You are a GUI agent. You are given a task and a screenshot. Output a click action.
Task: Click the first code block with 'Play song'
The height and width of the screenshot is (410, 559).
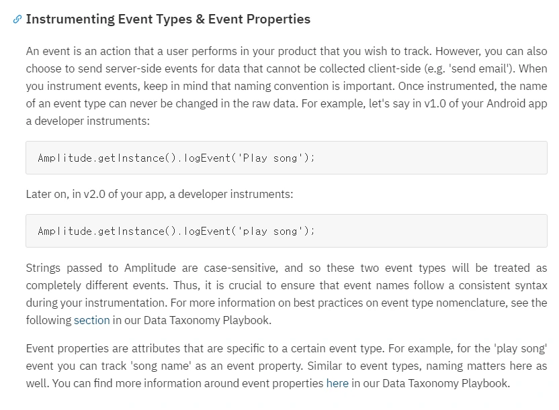[286, 158]
